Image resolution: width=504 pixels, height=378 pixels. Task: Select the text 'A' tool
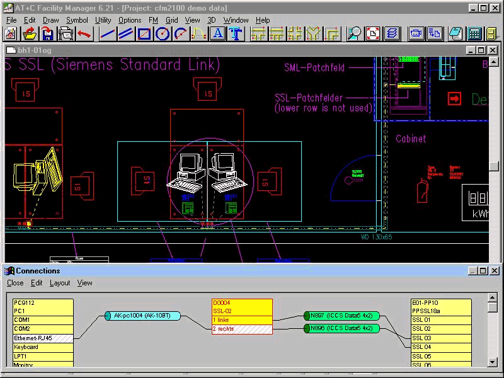[x=218, y=34]
